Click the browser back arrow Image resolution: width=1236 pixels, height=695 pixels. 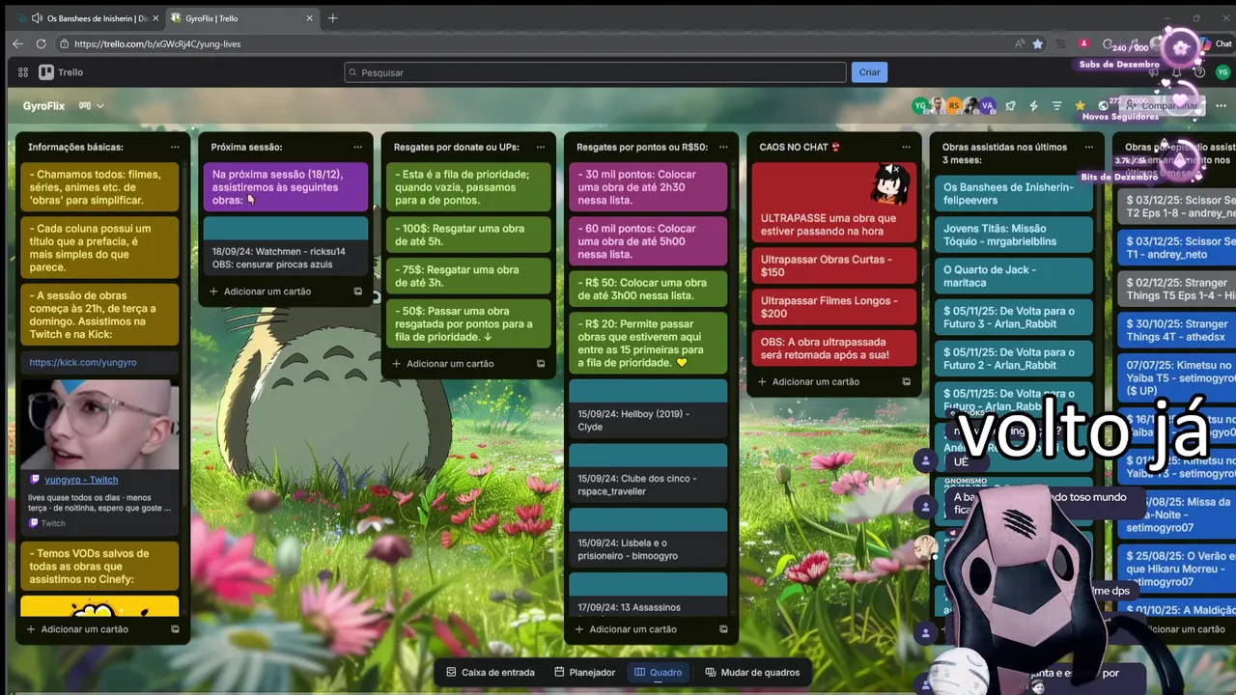(17, 43)
